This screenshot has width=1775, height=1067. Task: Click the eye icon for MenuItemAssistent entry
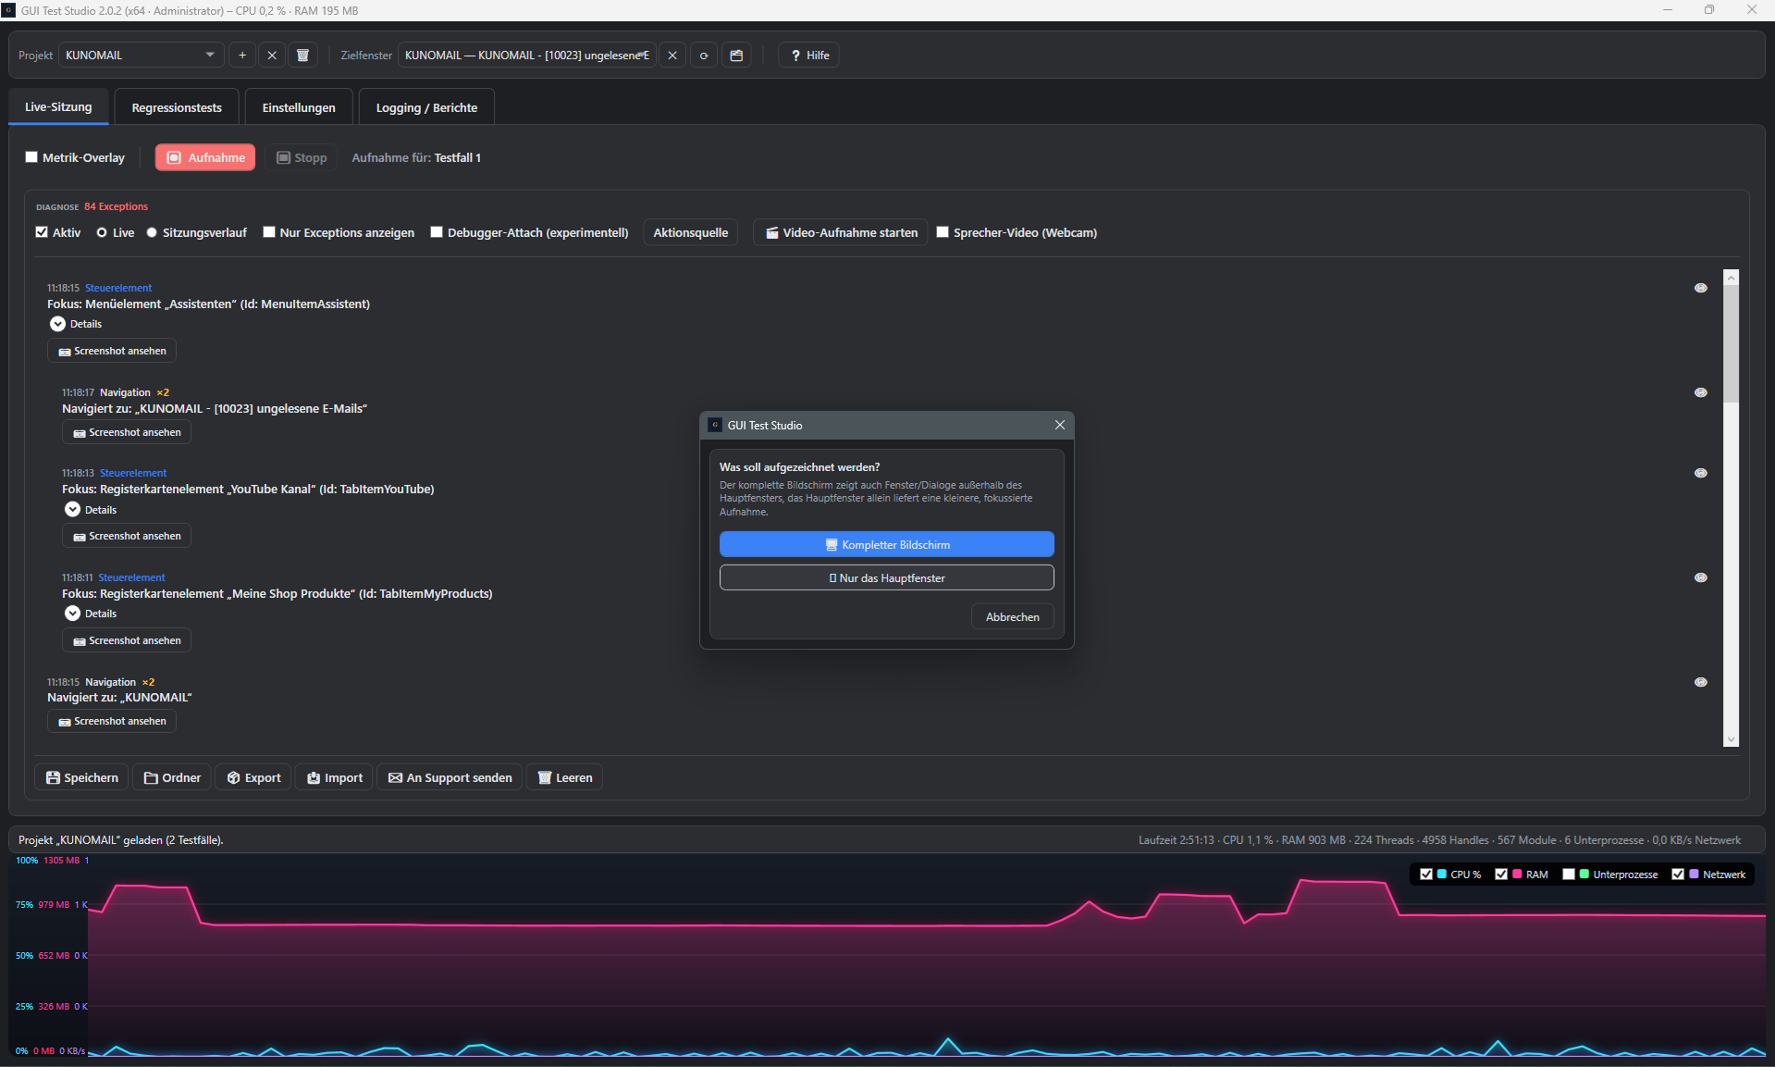(1700, 288)
